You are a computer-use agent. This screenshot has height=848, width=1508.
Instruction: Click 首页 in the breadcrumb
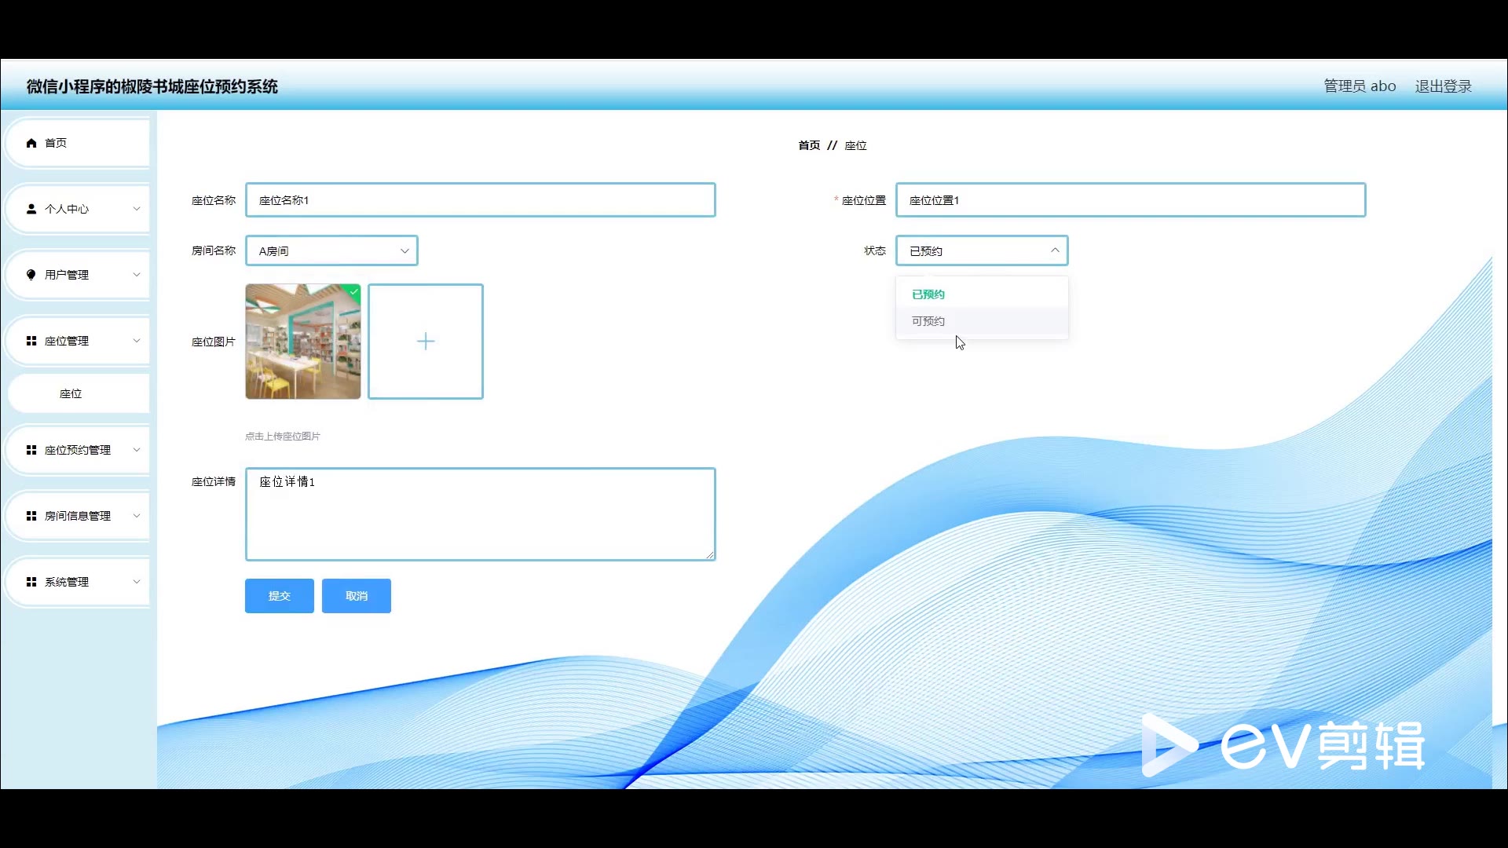[x=809, y=145]
